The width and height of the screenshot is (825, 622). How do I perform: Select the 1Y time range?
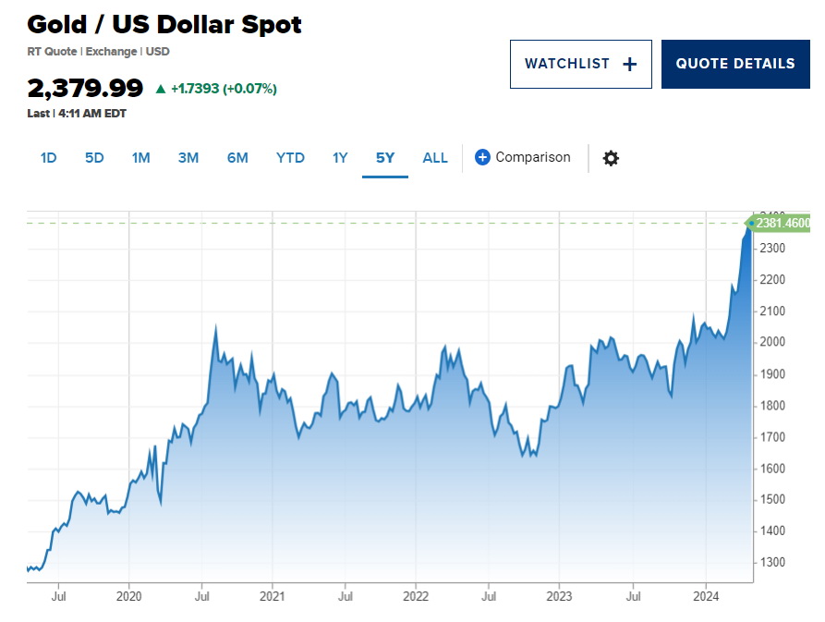[x=340, y=158]
